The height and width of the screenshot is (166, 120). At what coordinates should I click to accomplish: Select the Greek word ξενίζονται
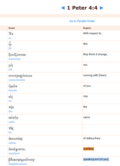click(17, 55)
